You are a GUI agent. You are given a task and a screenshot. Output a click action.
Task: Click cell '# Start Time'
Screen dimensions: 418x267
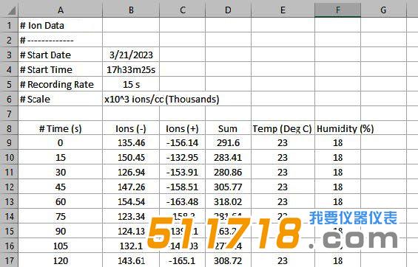(x=61, y=69)
